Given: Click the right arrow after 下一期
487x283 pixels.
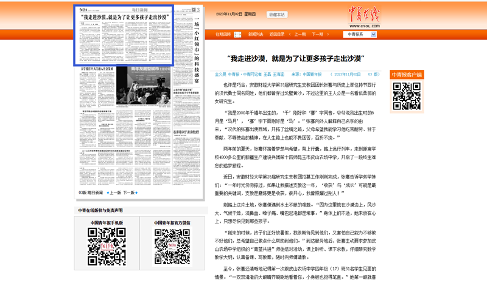Looking at the screenshot, I should click(x=329, y=35).
